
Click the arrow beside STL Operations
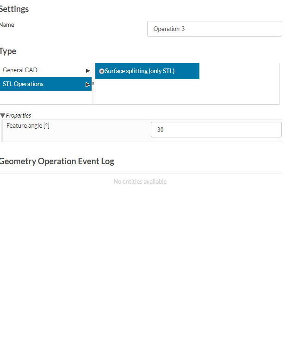click(x=88, y=85)
